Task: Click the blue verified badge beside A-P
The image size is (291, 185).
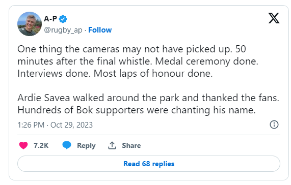Action: 63,19
